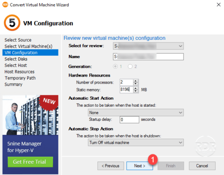Click the V2V app icon in title bar
224x175 pixels.
tap(5, 5)
